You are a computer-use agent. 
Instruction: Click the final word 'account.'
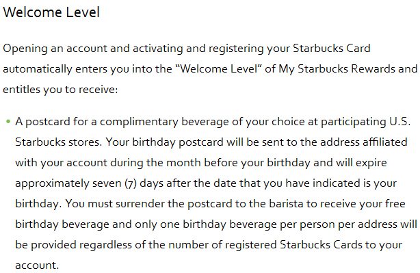37,265
